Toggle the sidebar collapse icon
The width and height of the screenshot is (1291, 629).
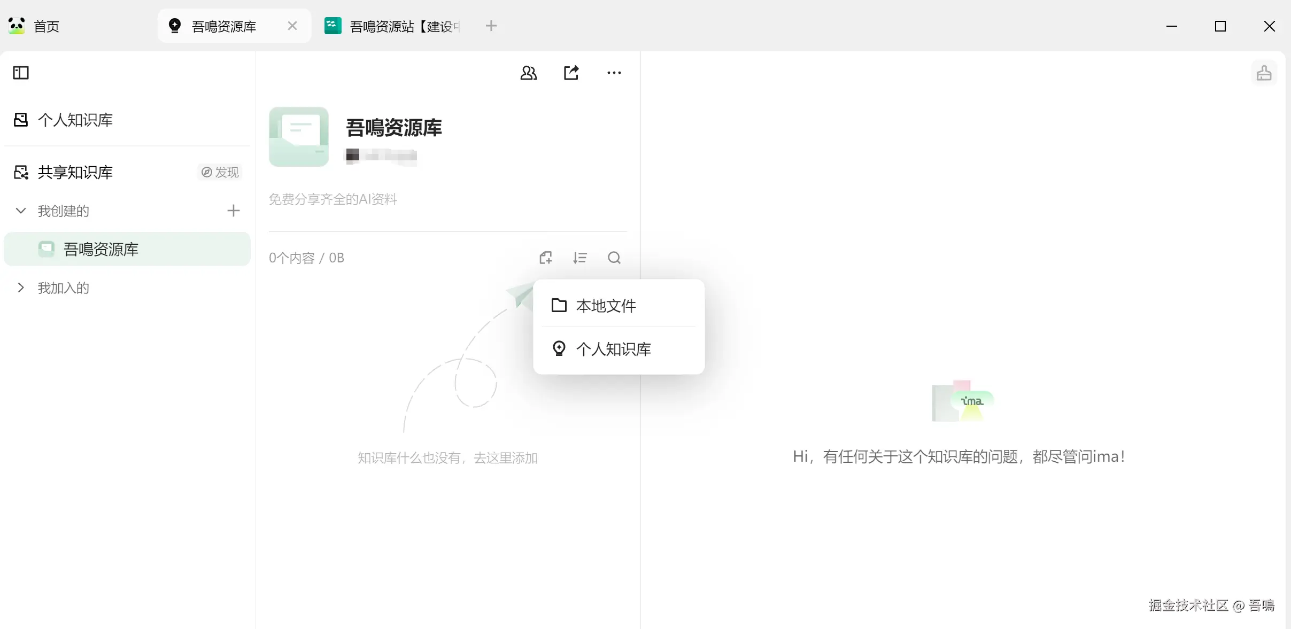click(21, 73)
